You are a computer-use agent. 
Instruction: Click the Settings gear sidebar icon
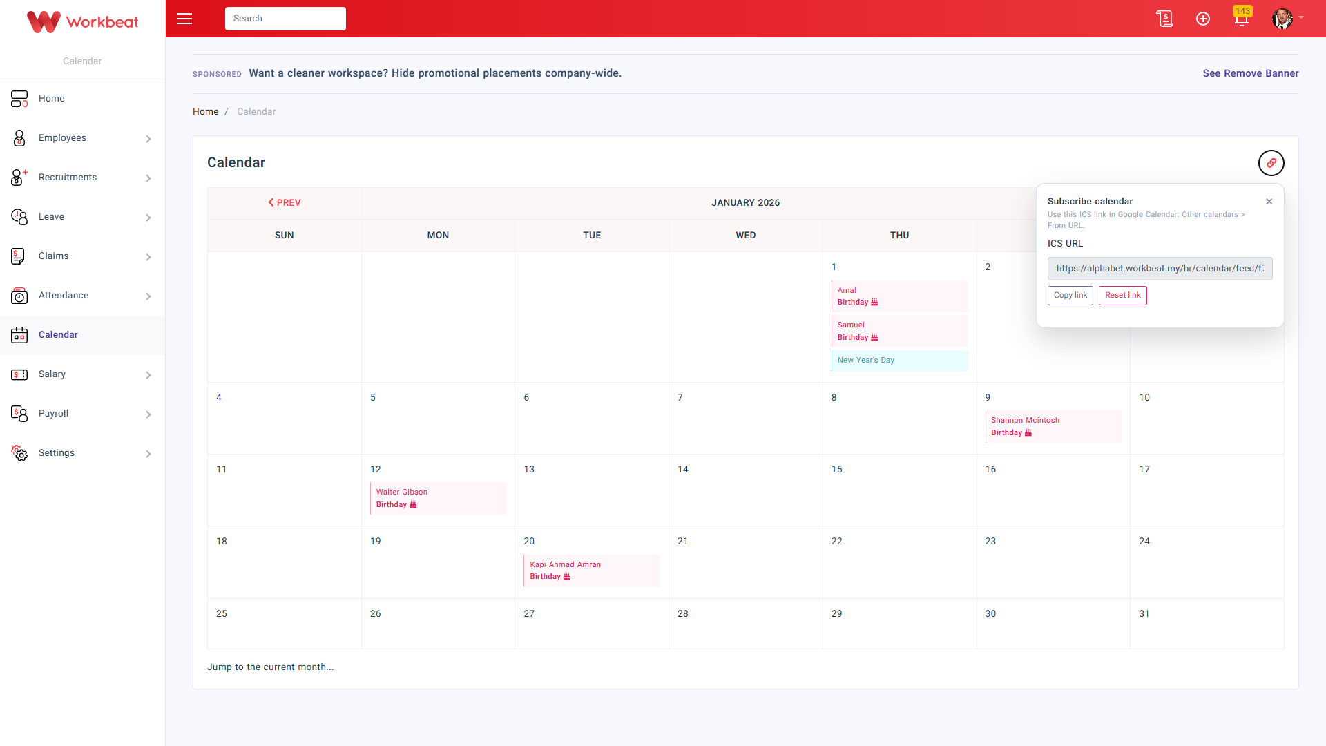(x=19, y=453)
